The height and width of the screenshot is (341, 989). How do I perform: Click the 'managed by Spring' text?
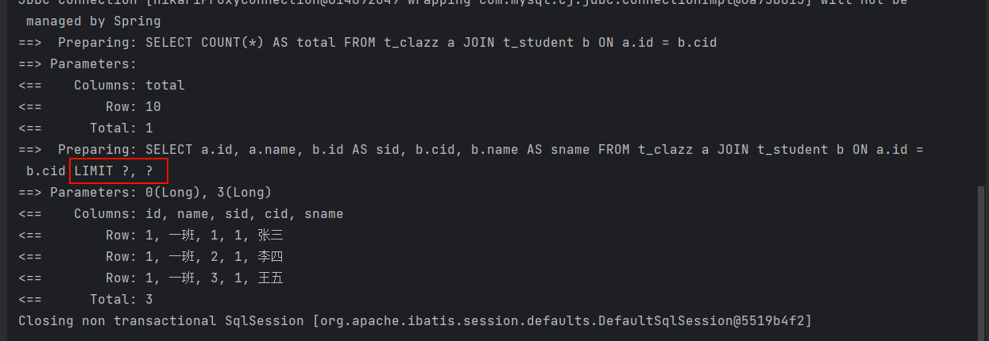pos(93,21)
